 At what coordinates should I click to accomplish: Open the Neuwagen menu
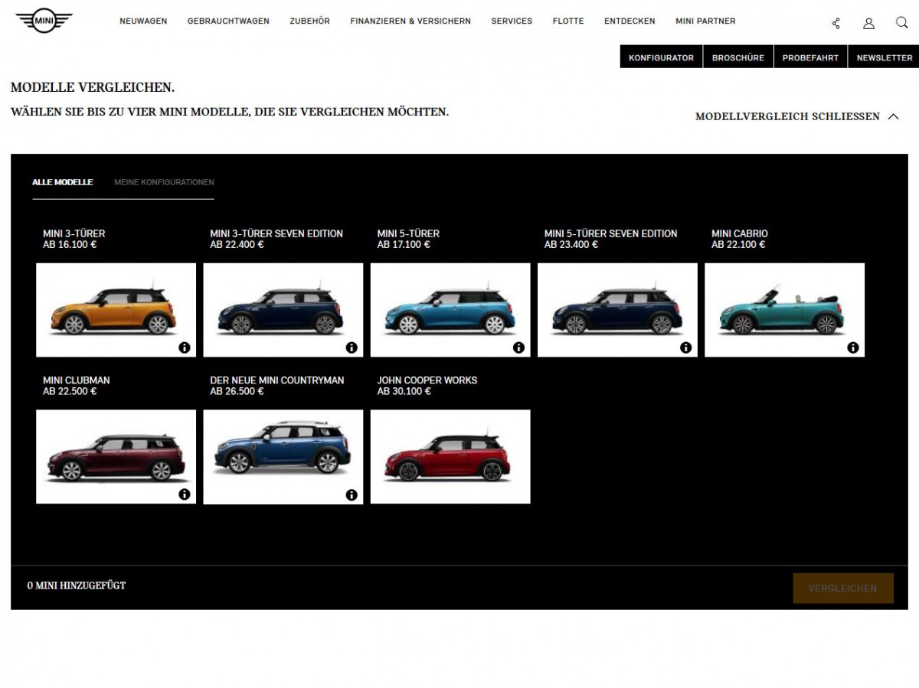click(143, 21)
